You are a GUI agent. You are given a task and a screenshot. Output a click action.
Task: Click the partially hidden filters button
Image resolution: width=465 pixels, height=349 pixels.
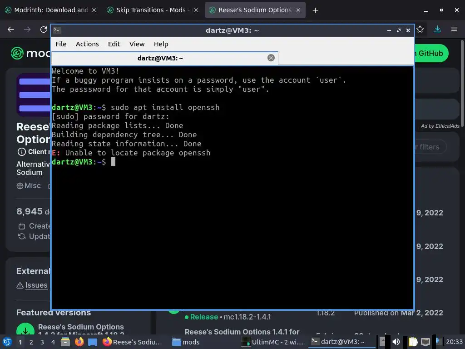pyautogui.click(x=430, y=147)
